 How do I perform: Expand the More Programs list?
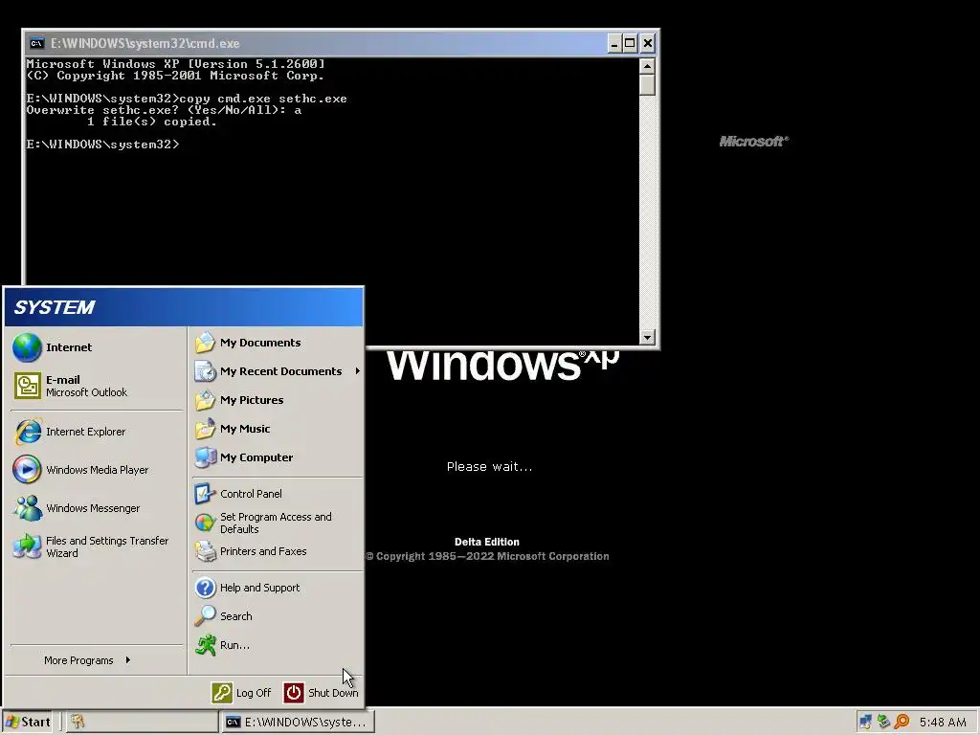(97, 660)
